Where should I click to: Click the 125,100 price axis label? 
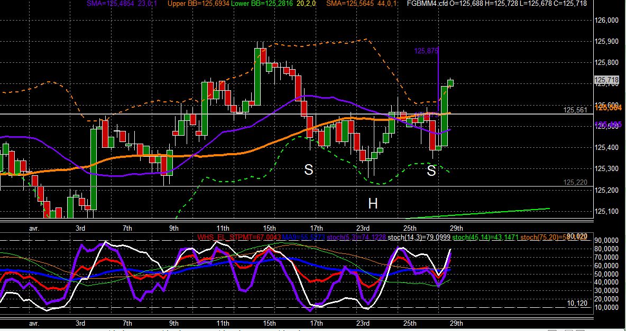606,211
